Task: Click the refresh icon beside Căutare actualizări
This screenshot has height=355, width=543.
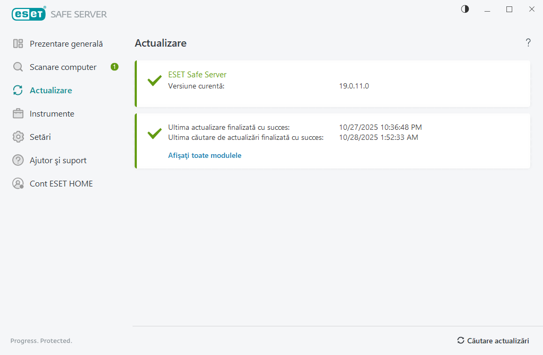Action: point(462,341)
